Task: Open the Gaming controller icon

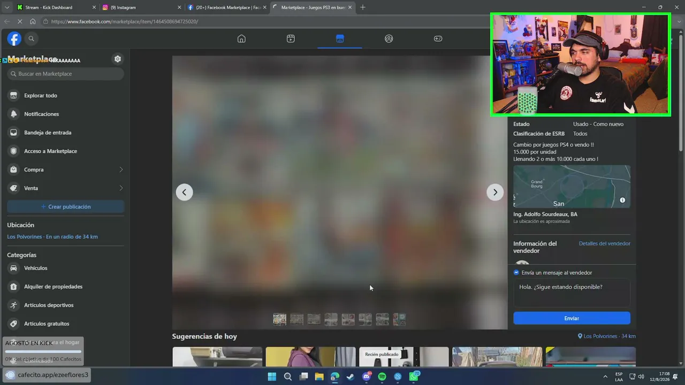Action: tap(438, 38)
